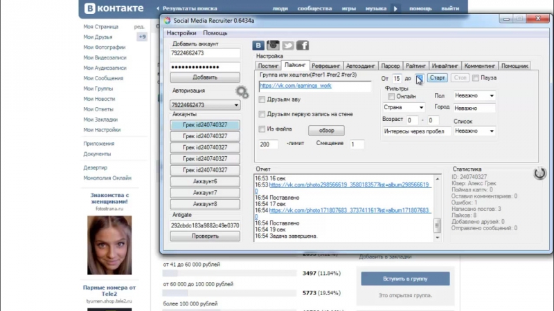Click the group or hashtags URL field
This screenshot has height=311, width=554.
pyautogui.click(x=315, y=86)
